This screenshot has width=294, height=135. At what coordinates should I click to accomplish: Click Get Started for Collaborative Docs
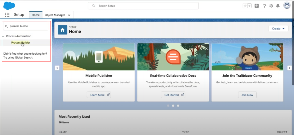pyautogui.click(x=173, y=95)
